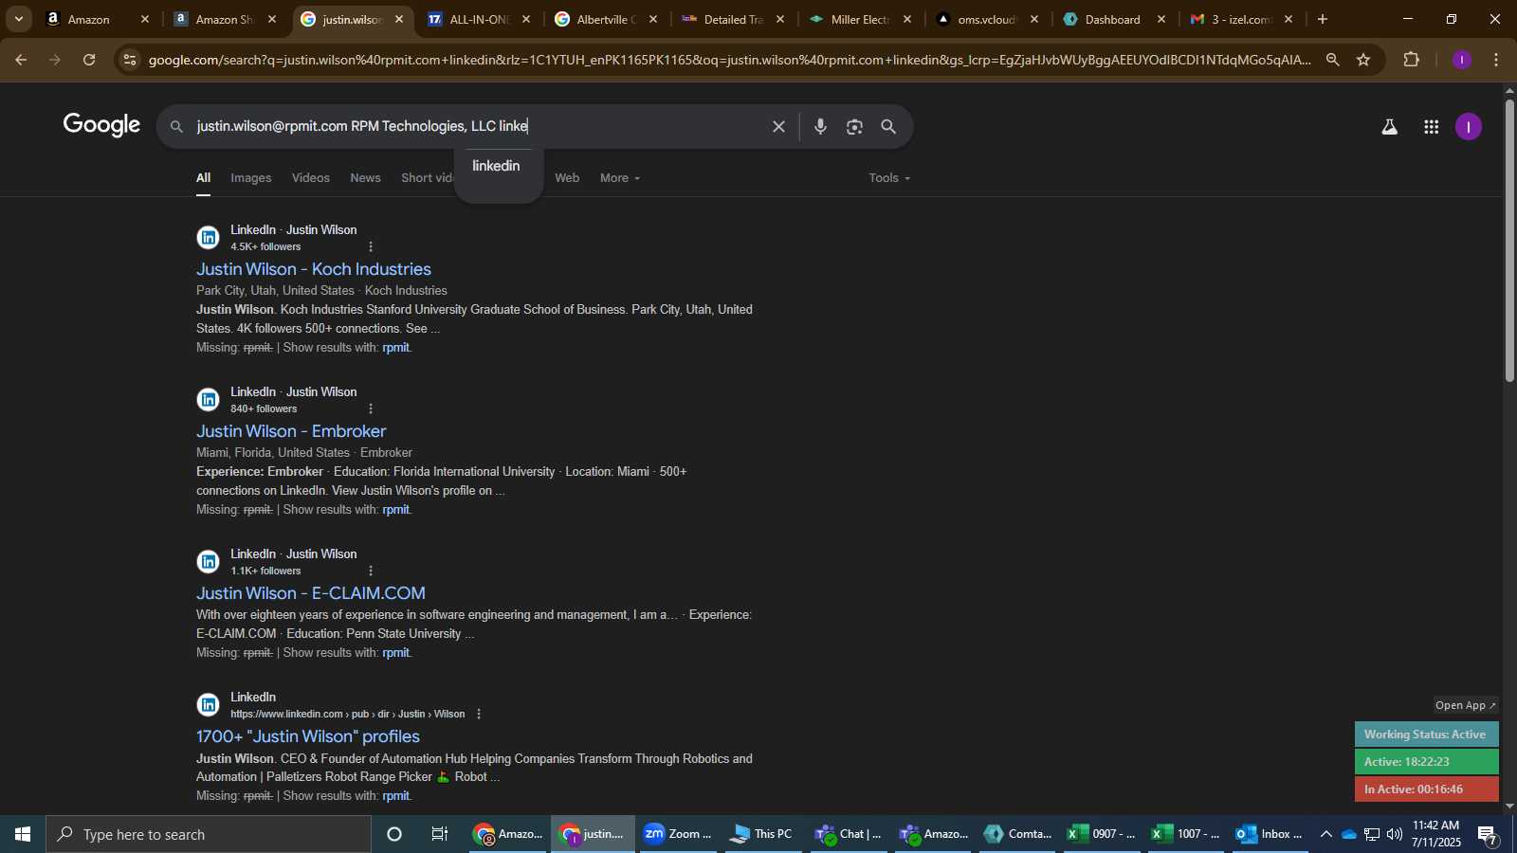Click the page vertical scrollbar thumb
1517x853 pixels.
tap(1509, 240)
